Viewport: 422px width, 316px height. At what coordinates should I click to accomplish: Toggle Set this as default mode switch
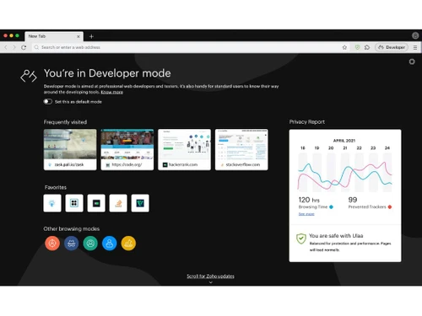coord(48,101)
